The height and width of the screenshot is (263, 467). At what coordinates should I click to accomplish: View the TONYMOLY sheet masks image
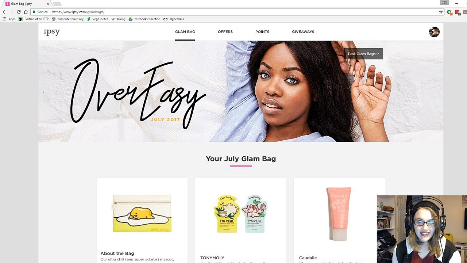click(240, 214)
